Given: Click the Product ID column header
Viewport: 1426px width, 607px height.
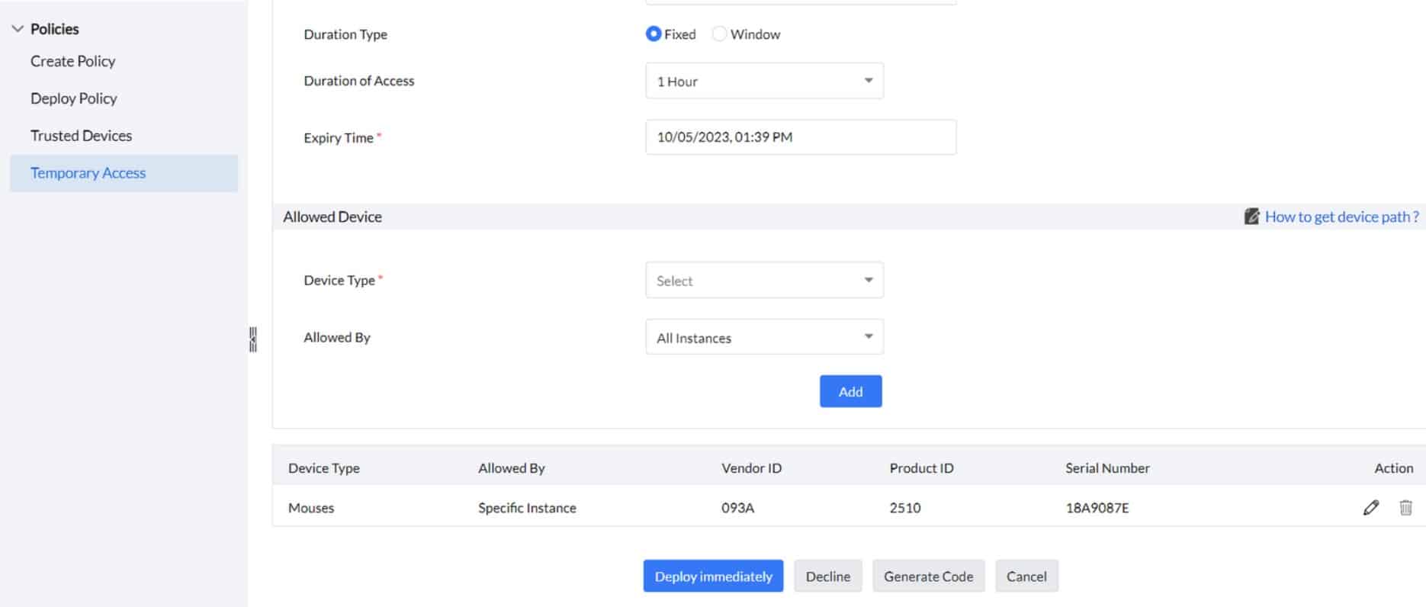Looking at the screenshot, I should click(x=921, y=468).
